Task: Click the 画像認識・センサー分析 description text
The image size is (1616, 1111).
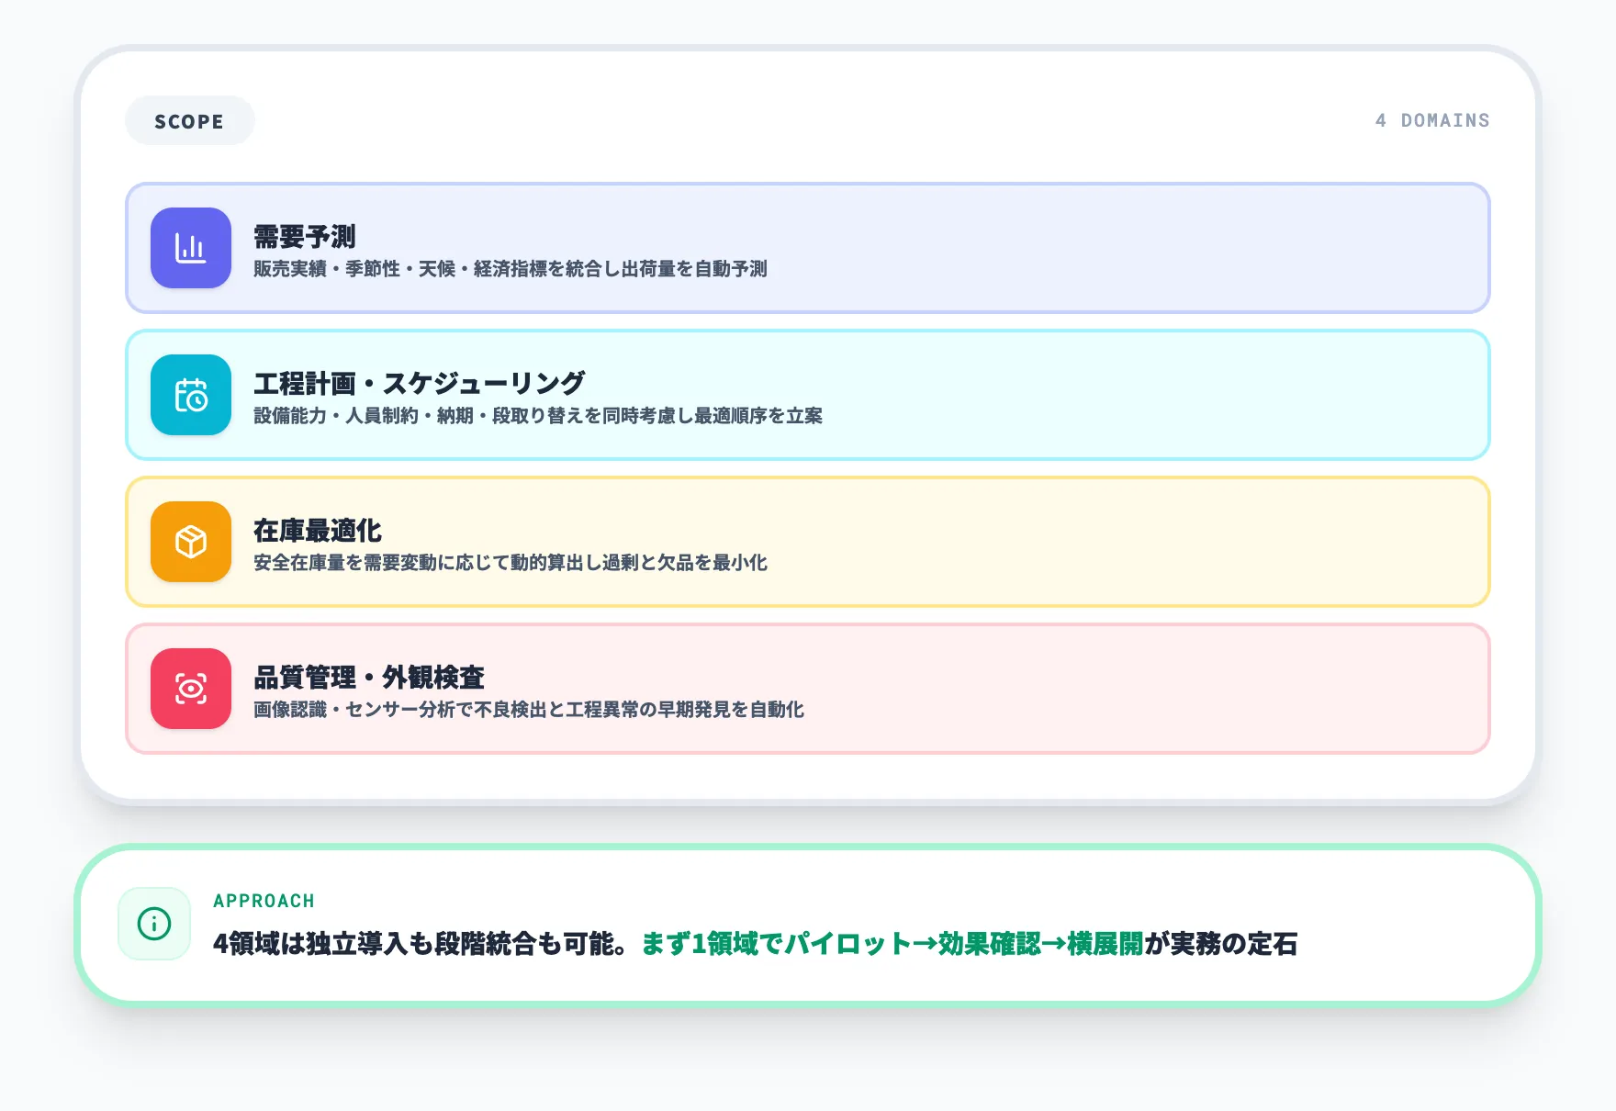Action: [528, 710]
